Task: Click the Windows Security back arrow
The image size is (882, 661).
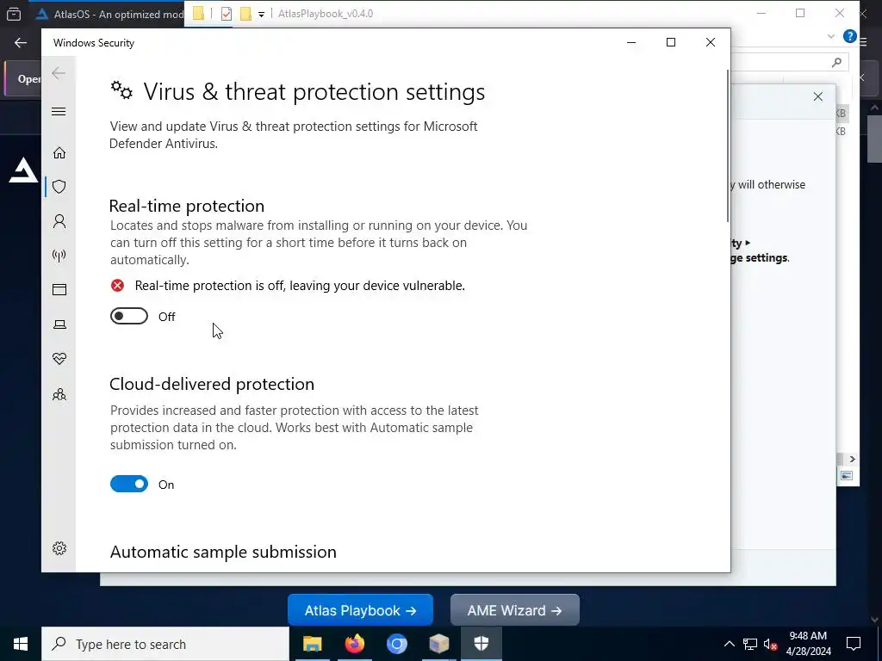Action: pyautogui.click(x=59, y=73)
